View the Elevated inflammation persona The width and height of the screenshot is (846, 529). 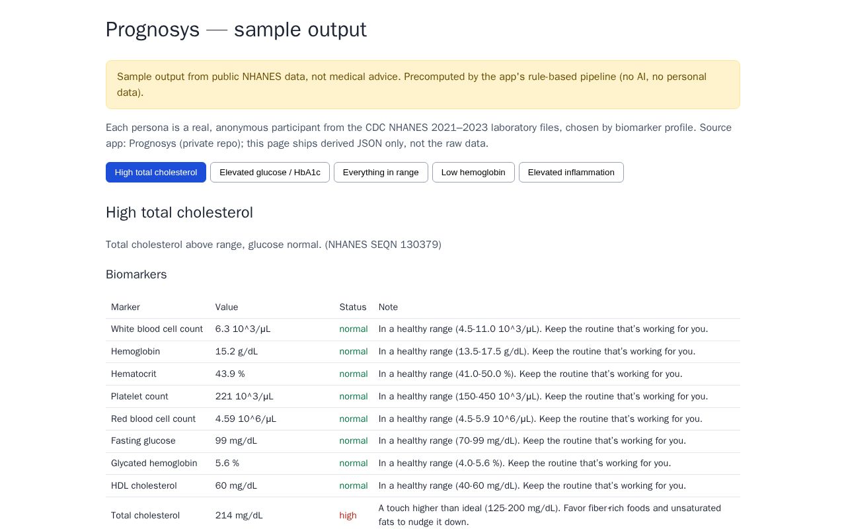[x=571, y=173]
